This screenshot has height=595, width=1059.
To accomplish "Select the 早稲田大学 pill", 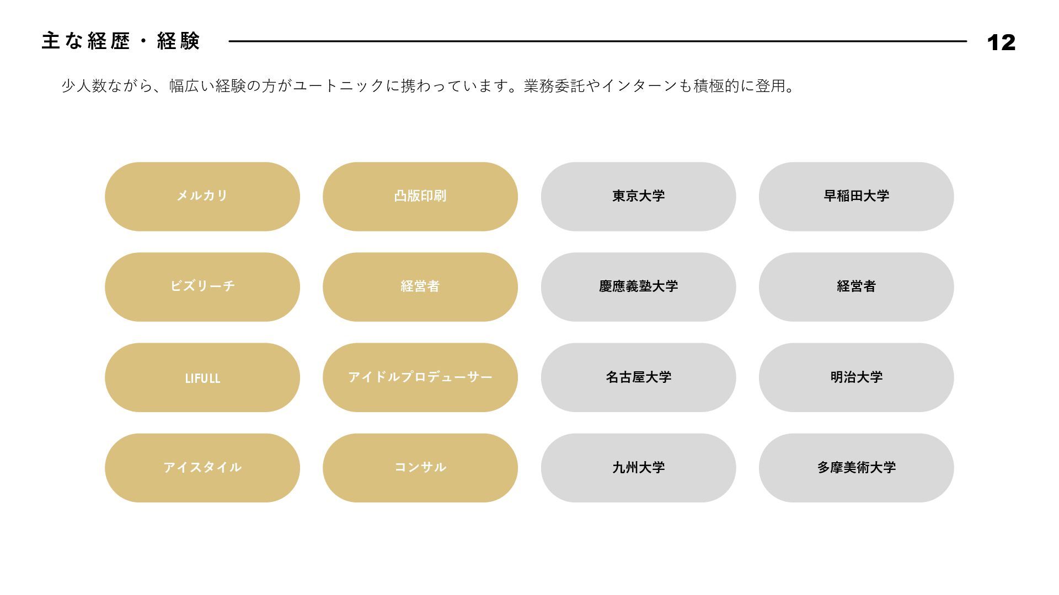I will pyautogui.click(x=856, y=196).
